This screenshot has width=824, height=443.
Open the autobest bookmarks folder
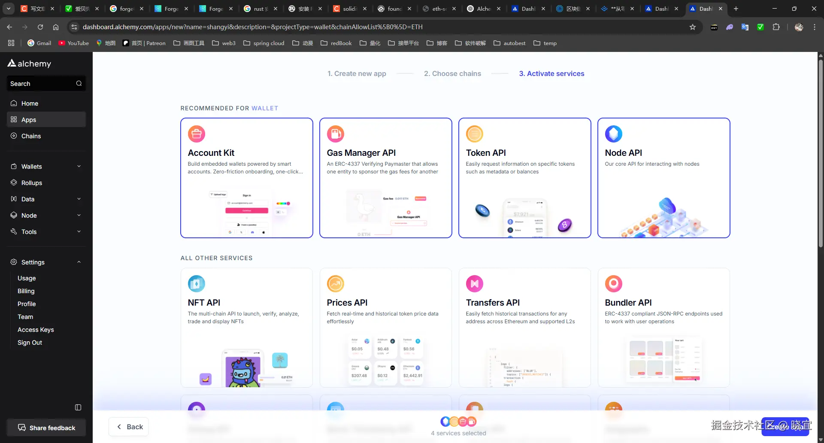509,43
